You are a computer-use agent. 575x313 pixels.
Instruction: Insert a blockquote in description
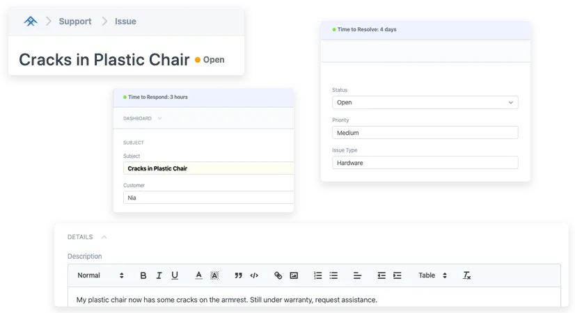tap(238, 275)
